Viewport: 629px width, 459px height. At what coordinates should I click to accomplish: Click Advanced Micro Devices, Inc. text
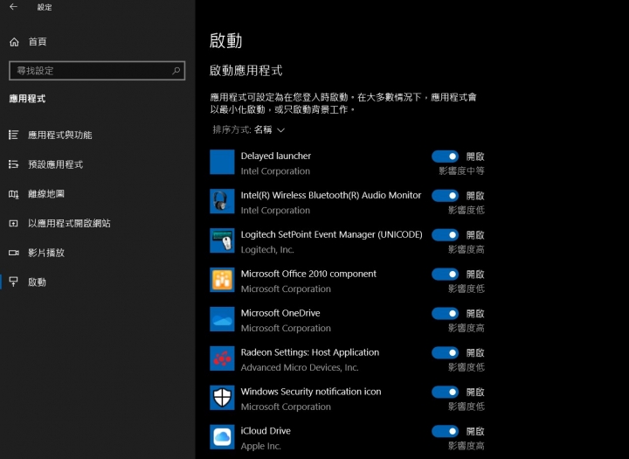(300, 367)
